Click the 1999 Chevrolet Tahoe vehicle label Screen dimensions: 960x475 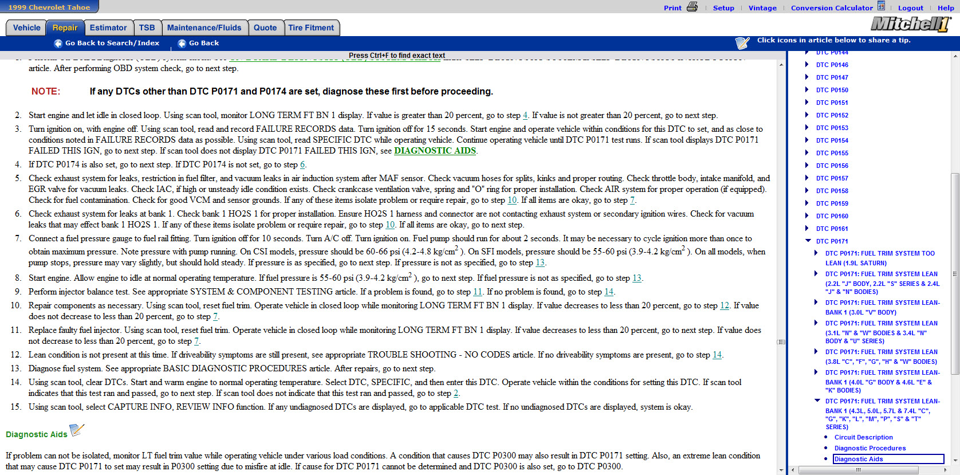coord(49,7)
